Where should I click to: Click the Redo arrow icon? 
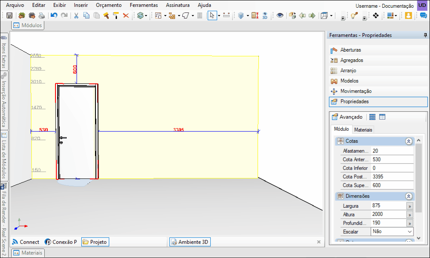click(x=64, y=15)
